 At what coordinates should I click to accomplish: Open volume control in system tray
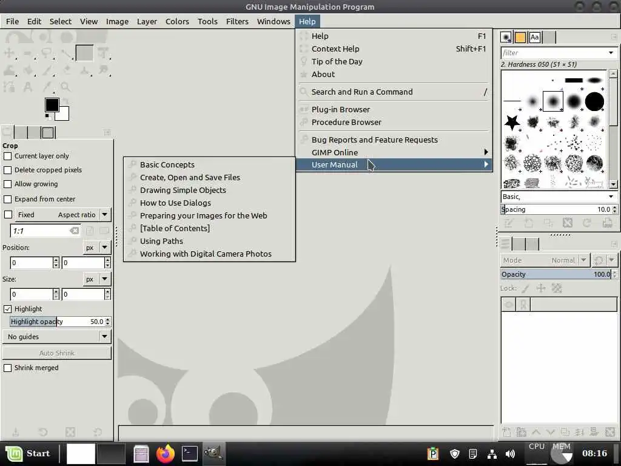(x=510, y=454)
